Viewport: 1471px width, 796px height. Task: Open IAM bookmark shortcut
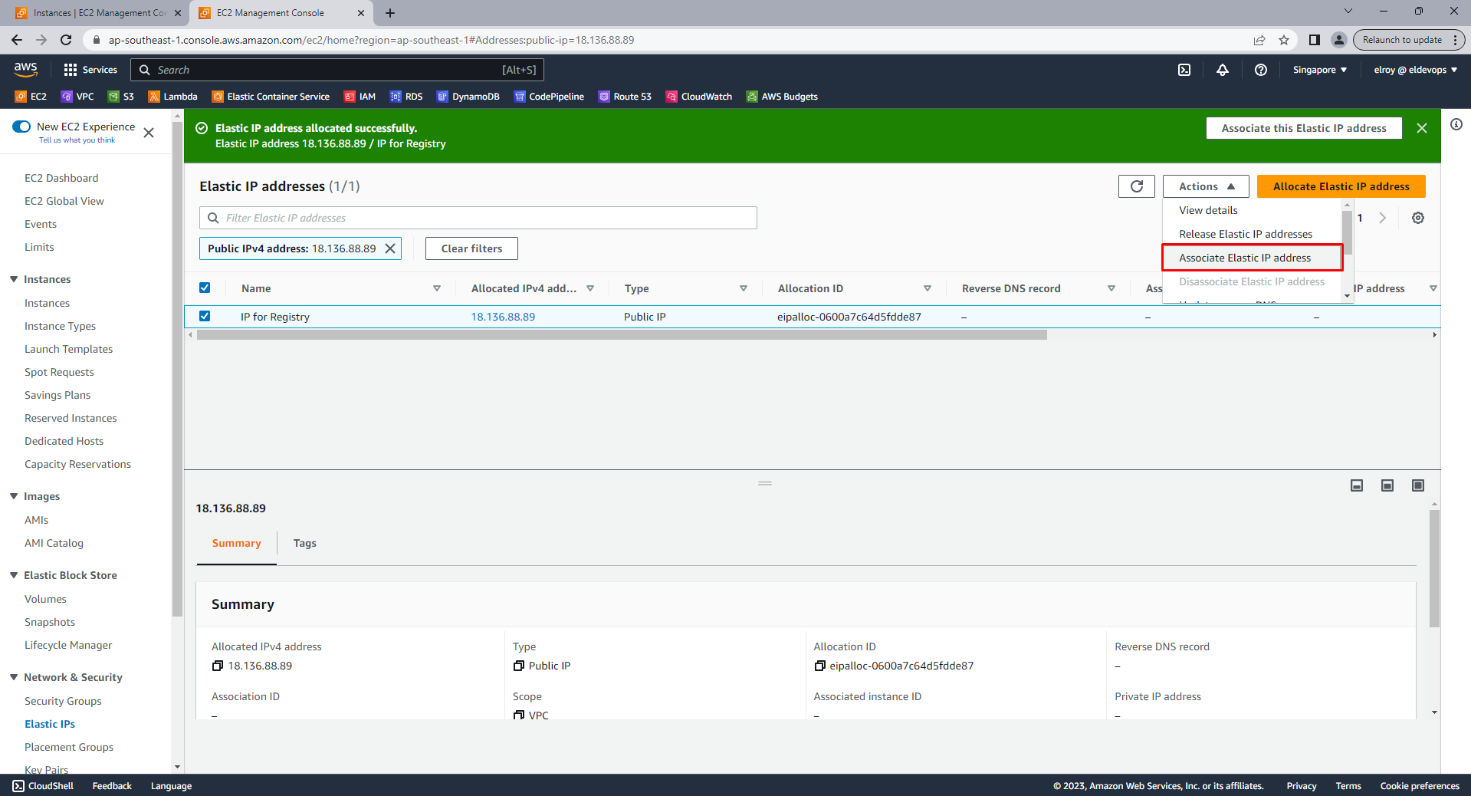tap(360, 97)
